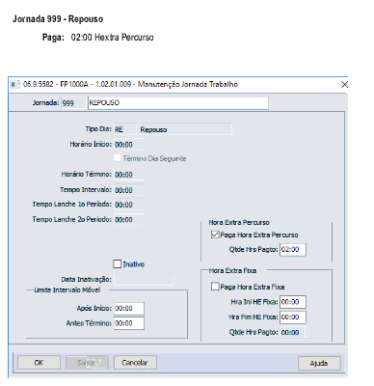Click the Tipo Dia code field RE
Viewport: 374px width, 386px height.
[125, 129]
